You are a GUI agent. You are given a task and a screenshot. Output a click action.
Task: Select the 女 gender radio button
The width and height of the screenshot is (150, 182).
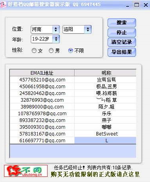coord(34,50)
